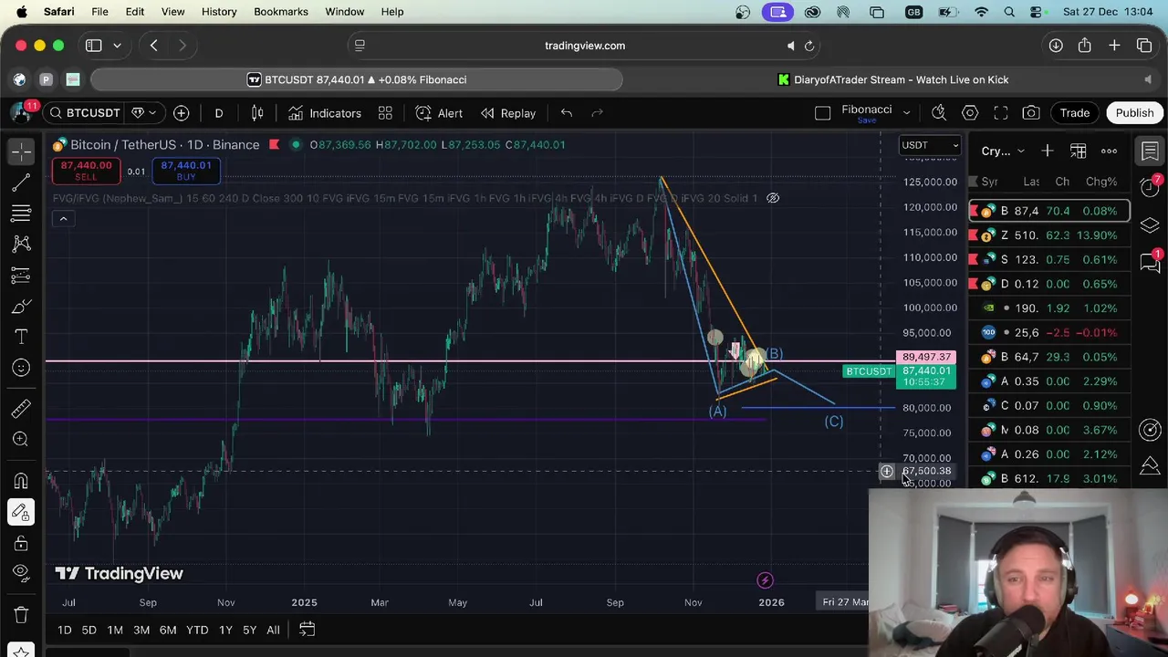Enter fullscreen chart mode

[1001, 113]
